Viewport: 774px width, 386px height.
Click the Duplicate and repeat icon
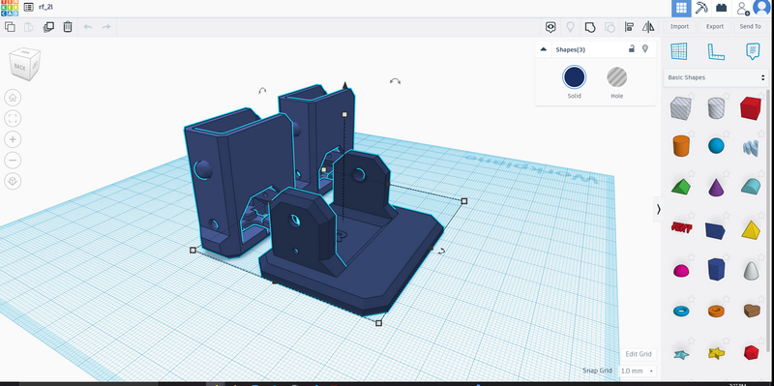pos(48,27)
